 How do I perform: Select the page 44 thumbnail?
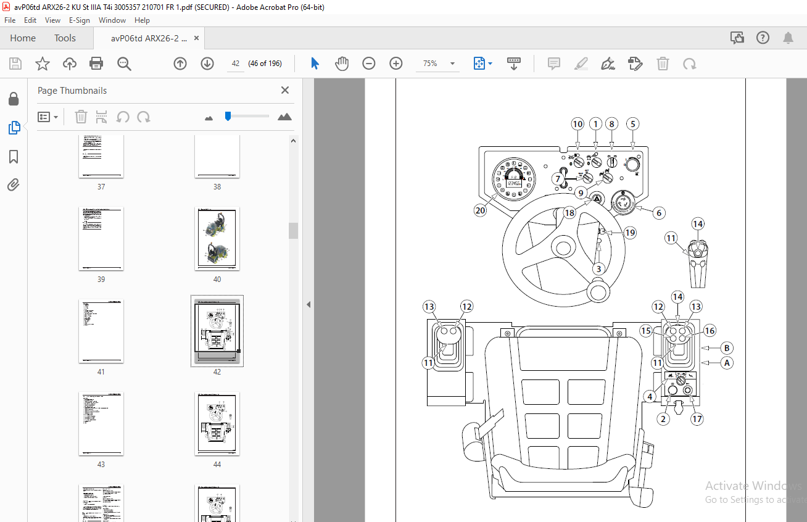217,424
